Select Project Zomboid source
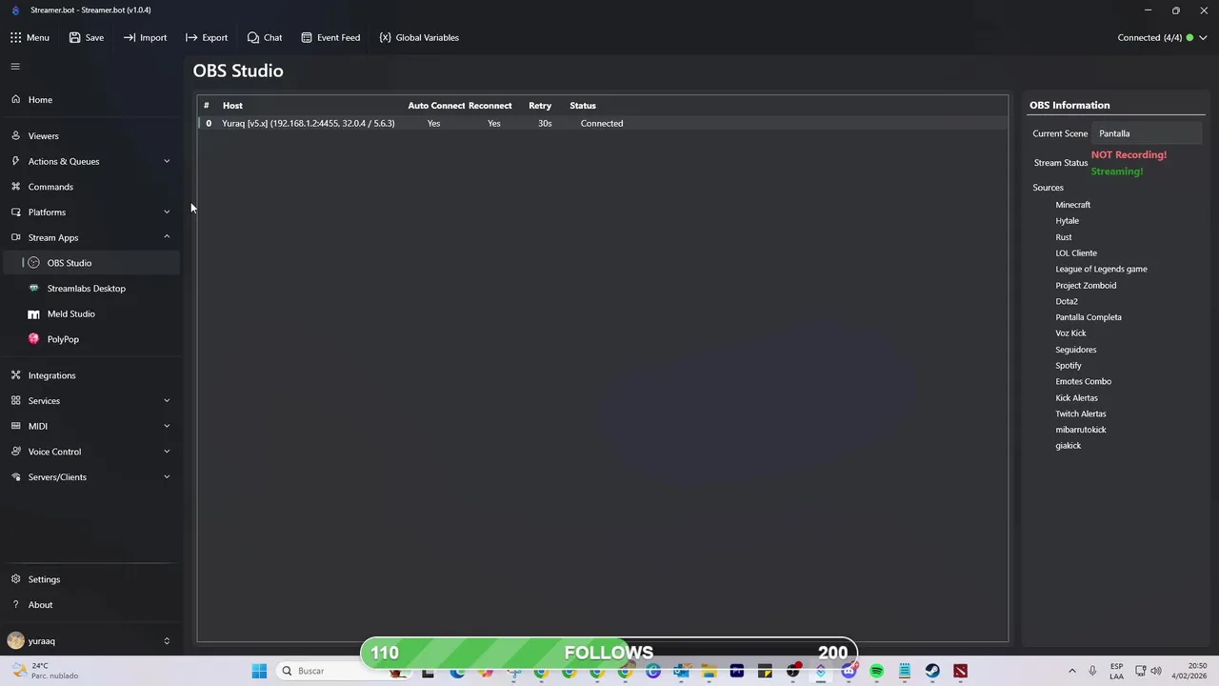The width and height of the screenshot is (1219, 686). [x=1086, y=285]
